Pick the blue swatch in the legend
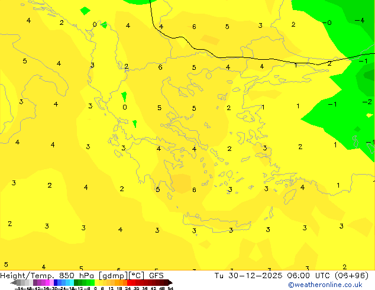Image resolution: width=375 pixels, height=290 pixels. point(57,282)
